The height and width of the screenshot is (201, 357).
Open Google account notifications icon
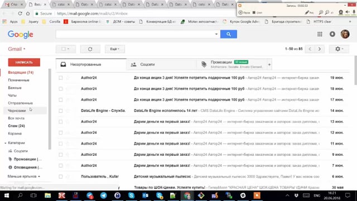332,34
